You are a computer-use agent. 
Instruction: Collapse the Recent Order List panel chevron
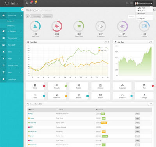coord(149,104)
